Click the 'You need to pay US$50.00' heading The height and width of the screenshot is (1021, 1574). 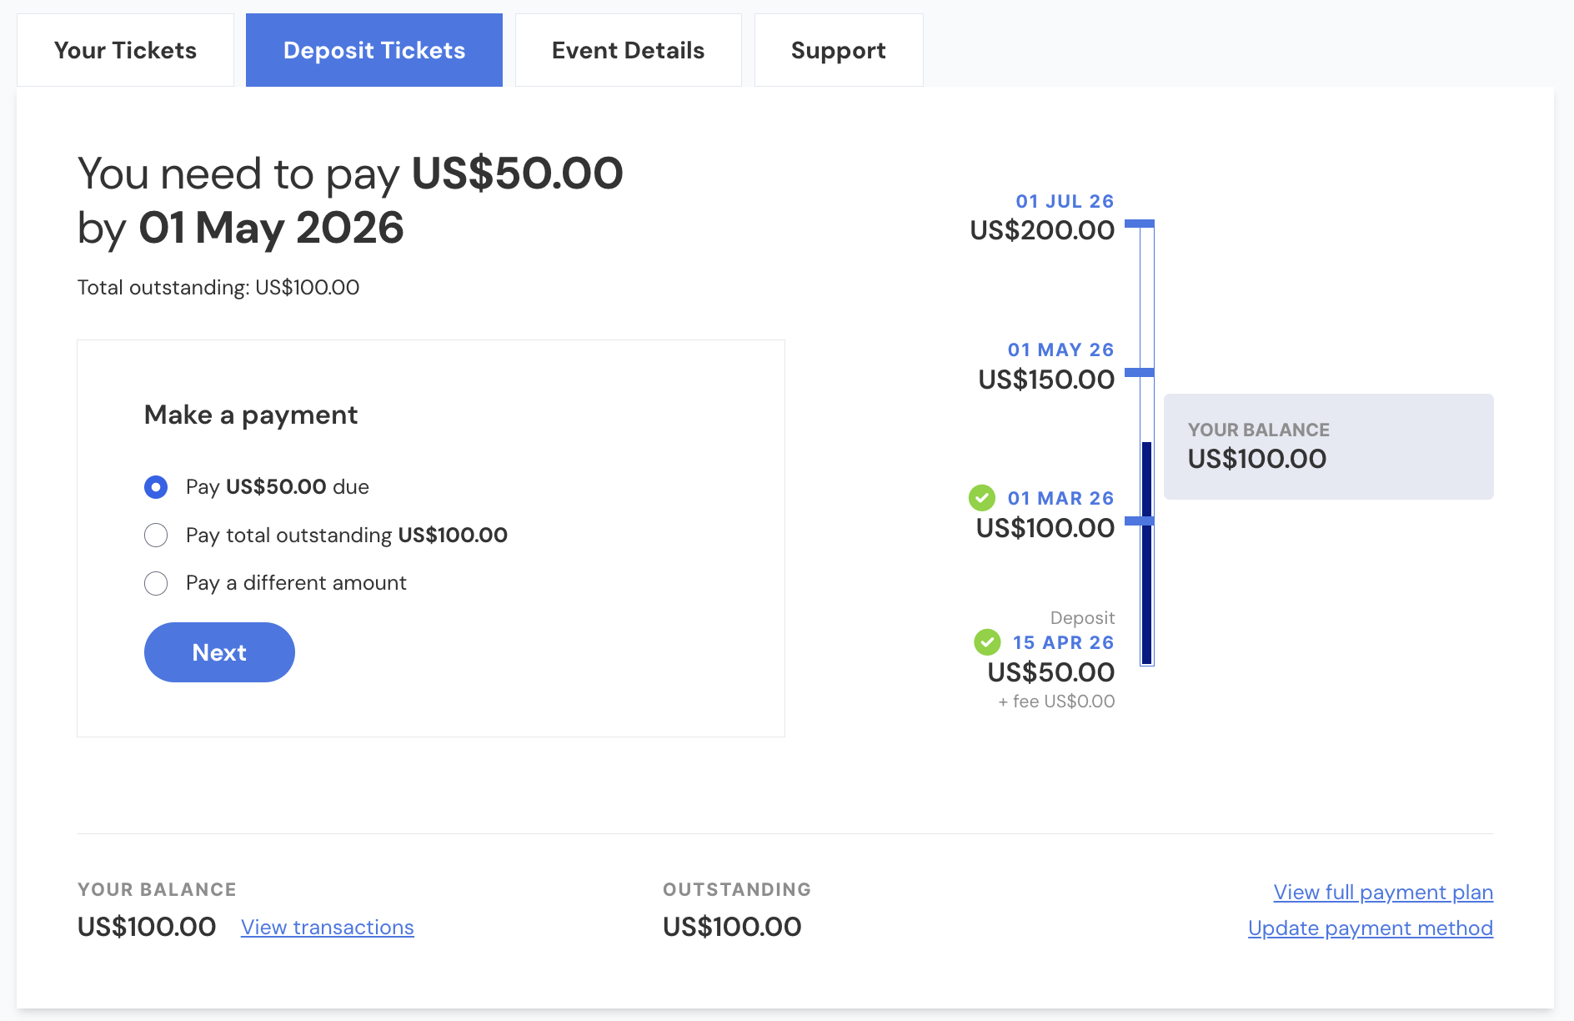point(350,174)
